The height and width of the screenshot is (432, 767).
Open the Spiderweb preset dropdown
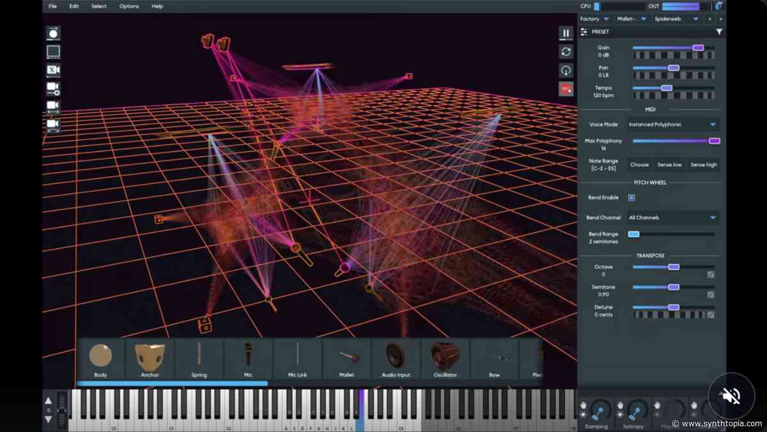pos(676,19)
